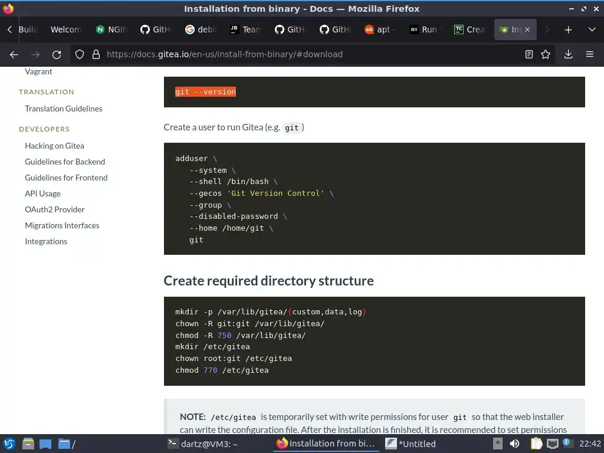This screenshot has height=453, width=604.
Task: Go back to the previous page
Action: pyautogui.click(x=14, y=55)
